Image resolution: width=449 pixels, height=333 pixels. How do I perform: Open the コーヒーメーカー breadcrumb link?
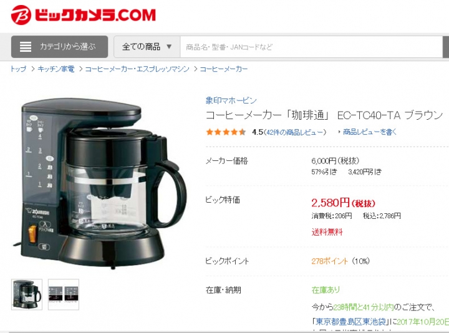click(224, 69)
